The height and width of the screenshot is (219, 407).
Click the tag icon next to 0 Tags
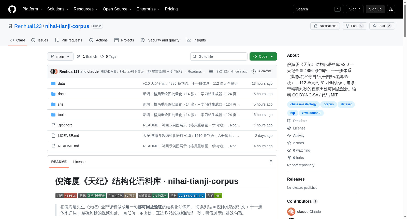(x=102, y=56)
